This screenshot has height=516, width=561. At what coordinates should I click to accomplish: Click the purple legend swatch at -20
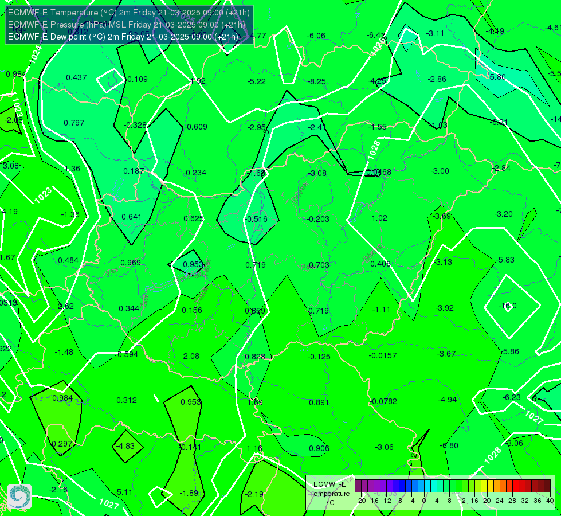[x=358, y=487]
